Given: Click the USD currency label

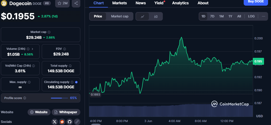Looking at the screenshot, I should pyautogui.click(x=259, y=116).
